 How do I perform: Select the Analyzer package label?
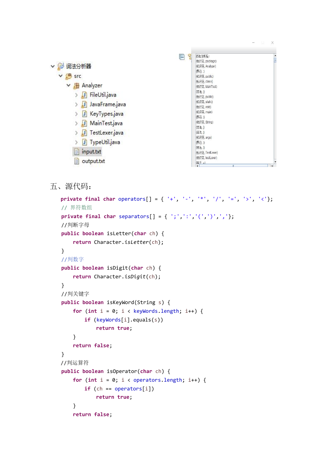coord(92,86)
